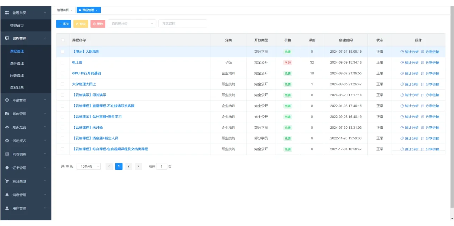Check the box for【云帆演示】问答演示 row

tap(62, 95)
